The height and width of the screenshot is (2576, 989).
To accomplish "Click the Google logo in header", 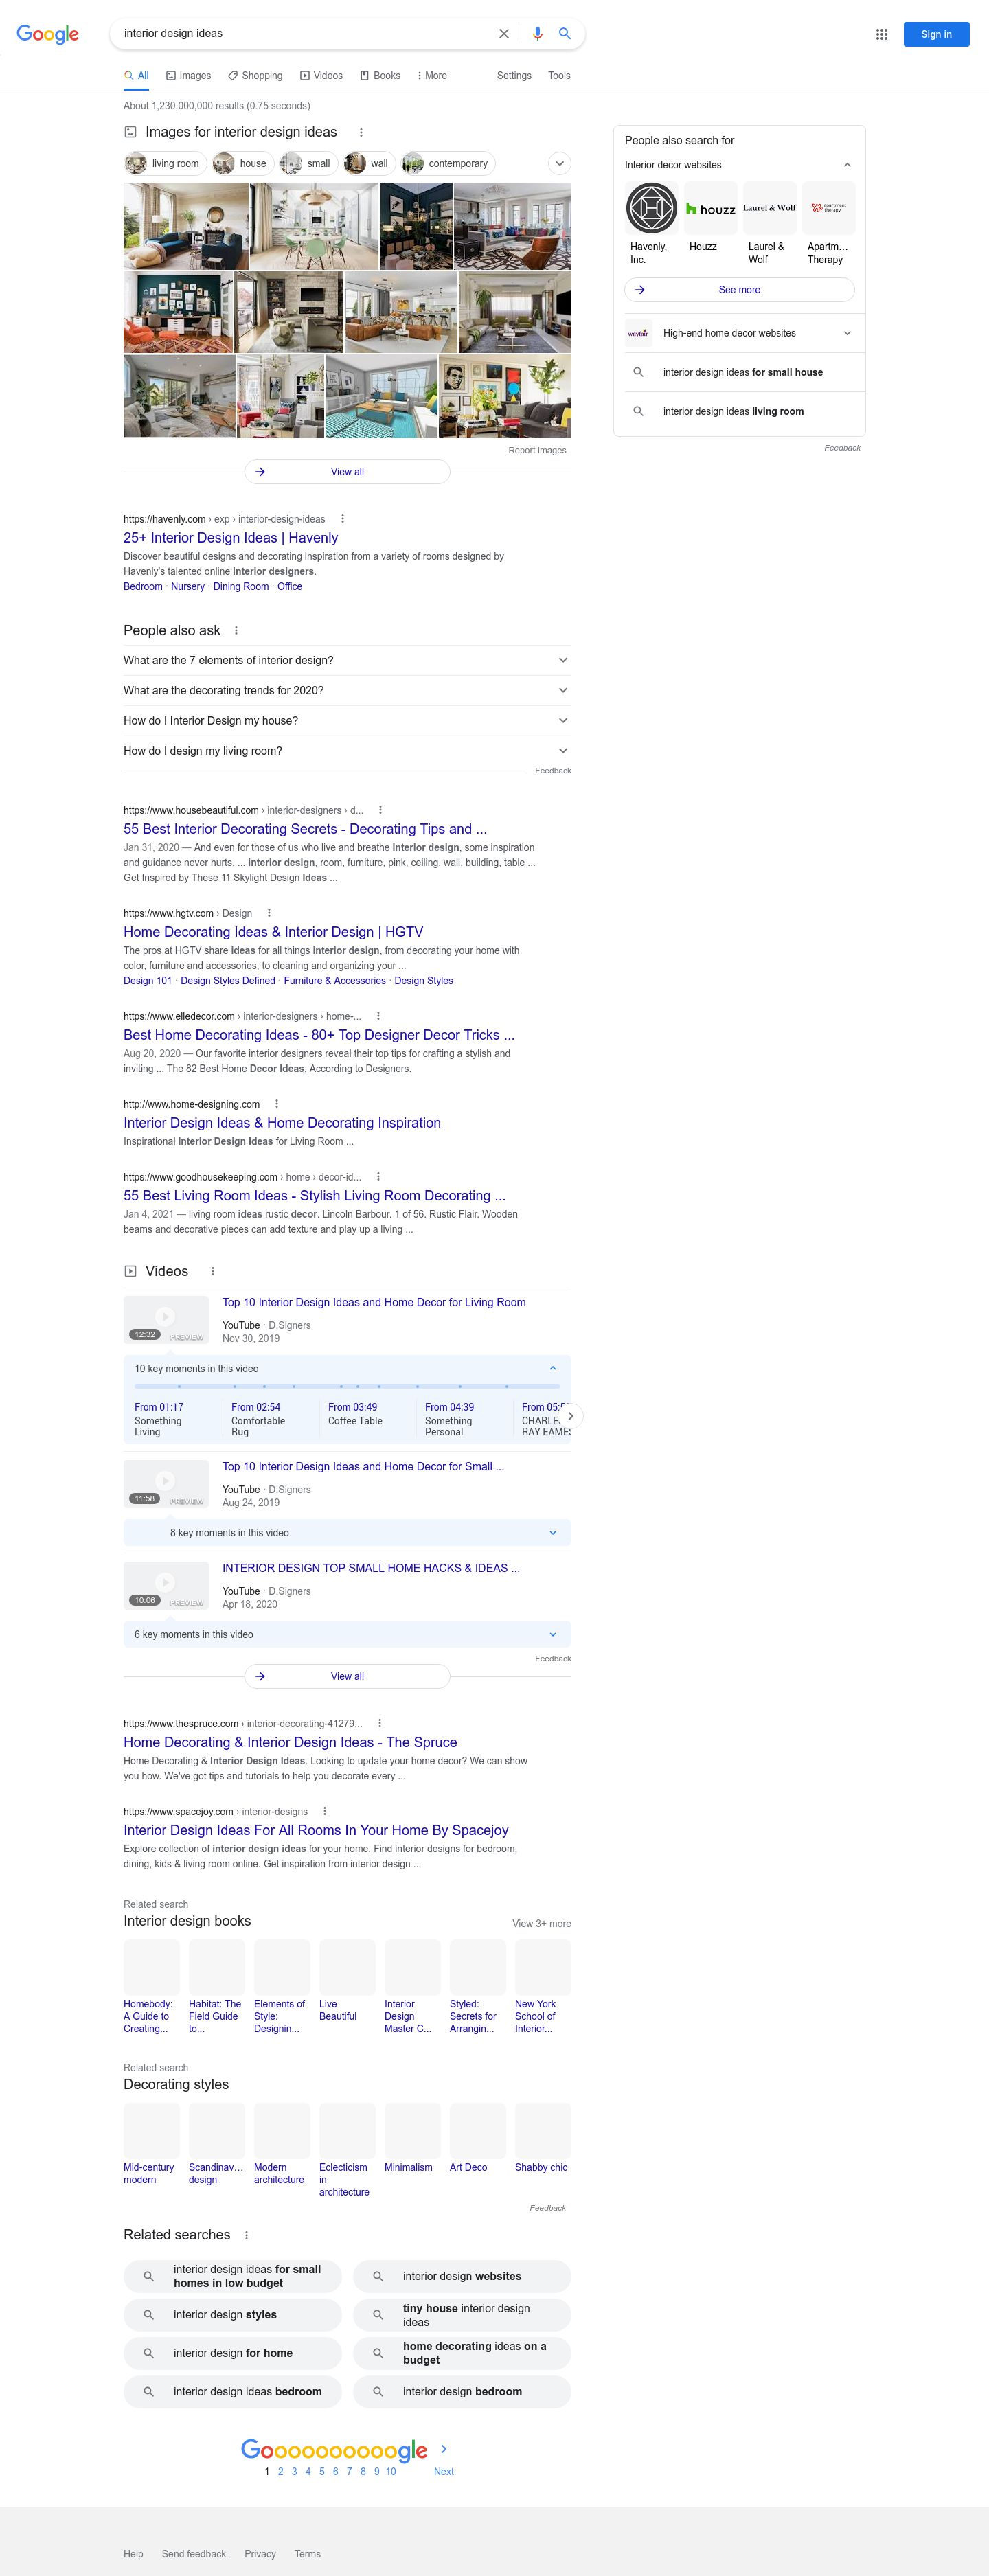I will click(48, 34).
